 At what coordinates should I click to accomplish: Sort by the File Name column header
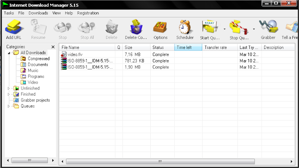point(87,47)
